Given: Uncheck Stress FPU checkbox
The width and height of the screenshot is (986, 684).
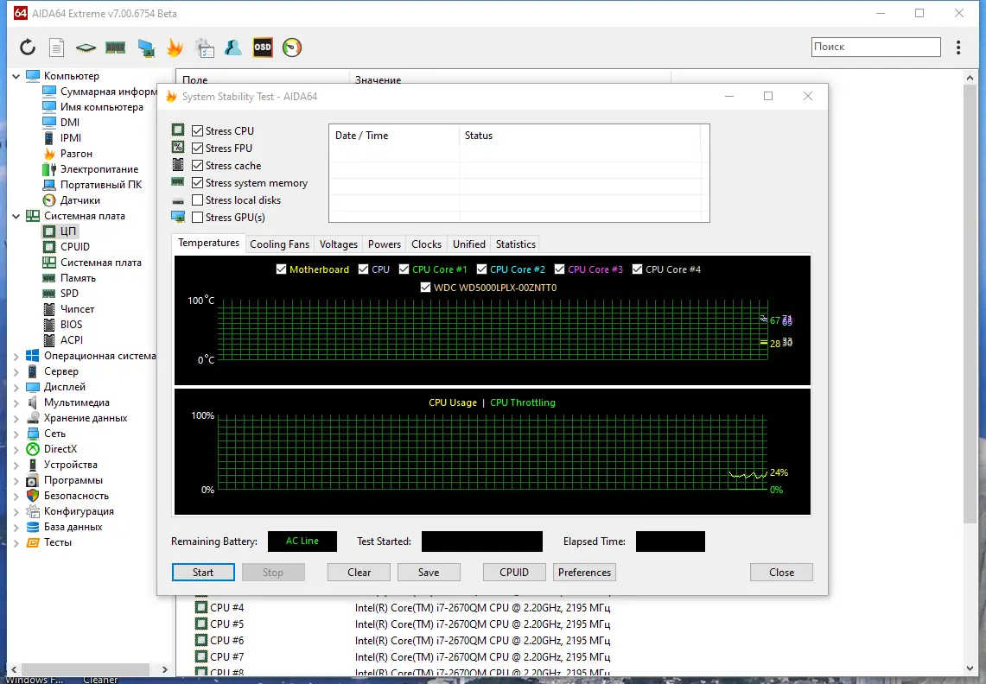Looking at the screenshot, I should [x=197, y=149].
